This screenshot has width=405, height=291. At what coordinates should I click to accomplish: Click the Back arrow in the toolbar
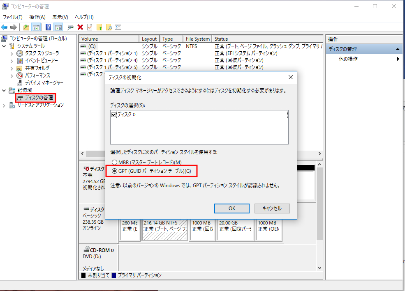click(x=4, y=27)
